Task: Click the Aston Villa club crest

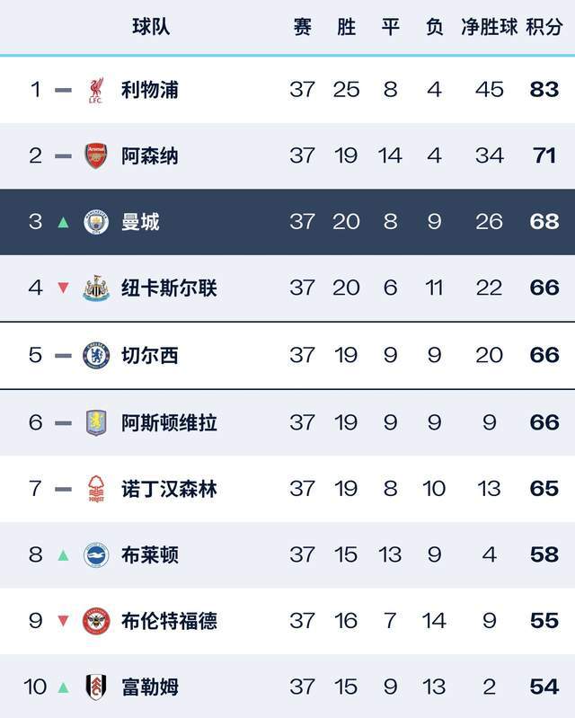Action: (96, 422)
